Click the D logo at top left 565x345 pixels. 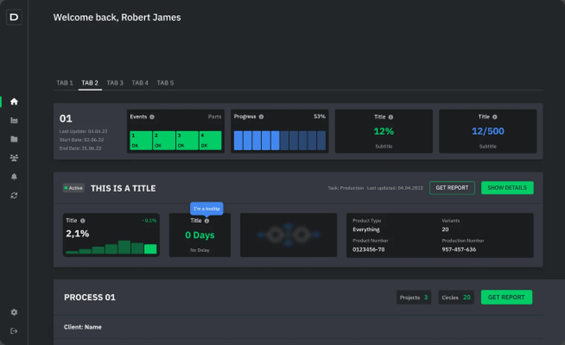click(14, 18)
